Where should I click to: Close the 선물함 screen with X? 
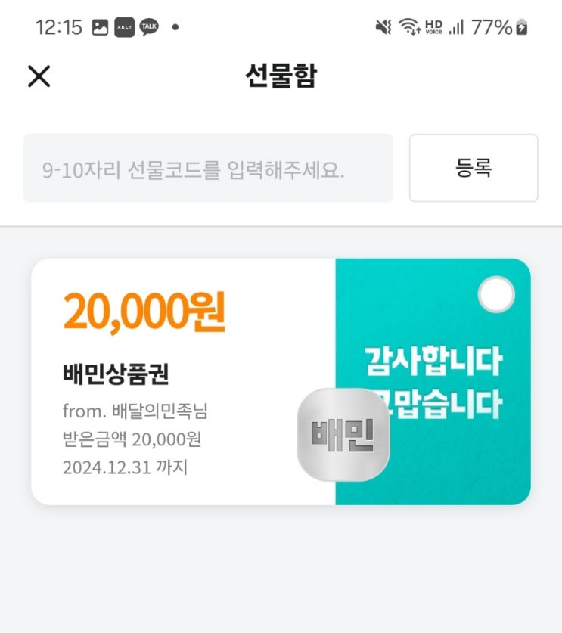tap(39, 76)
